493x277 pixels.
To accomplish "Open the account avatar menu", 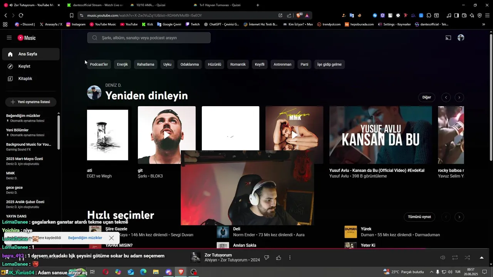I will coord(461,38).
